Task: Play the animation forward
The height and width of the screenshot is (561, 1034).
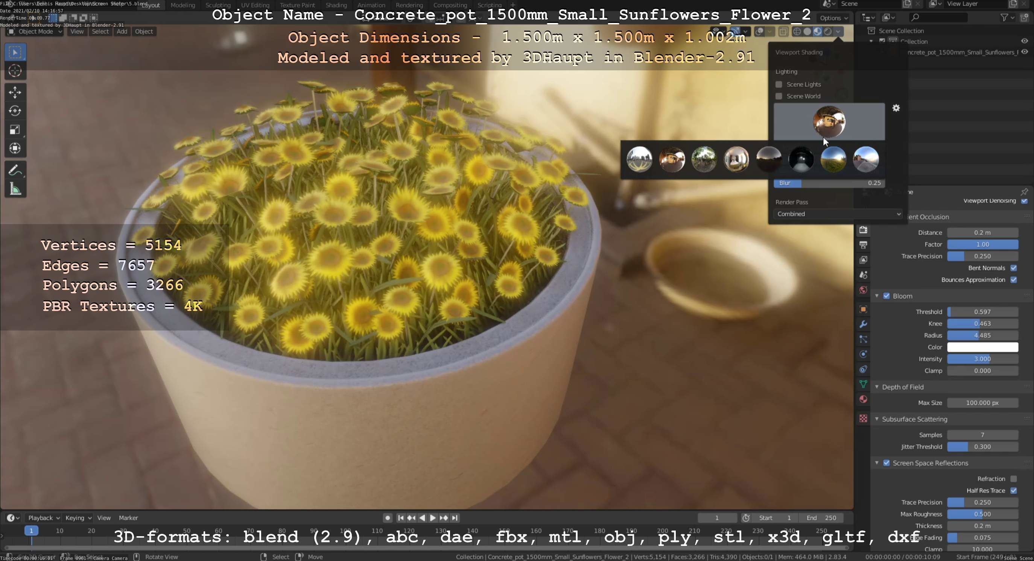Action: pos(433,518)
